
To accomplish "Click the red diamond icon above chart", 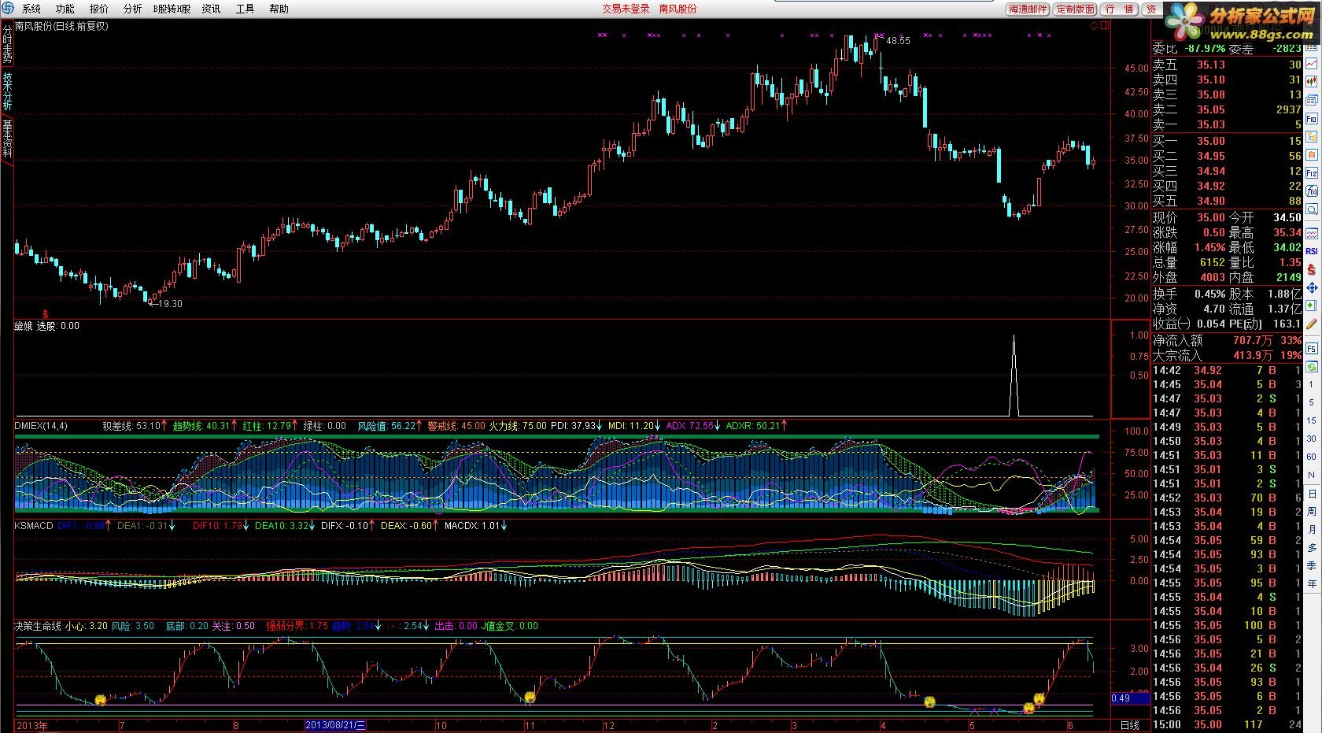I will (1095, 26).
